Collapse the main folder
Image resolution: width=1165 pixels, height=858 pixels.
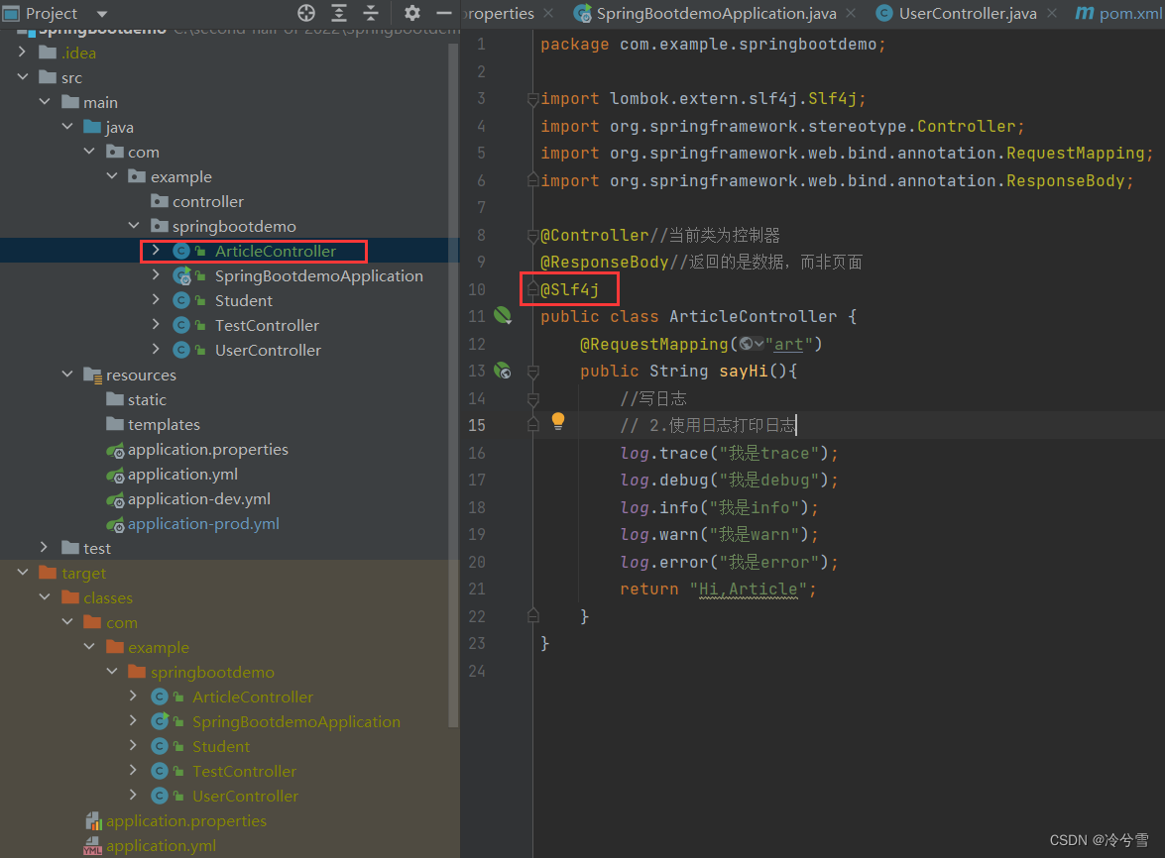click(45, 102)
